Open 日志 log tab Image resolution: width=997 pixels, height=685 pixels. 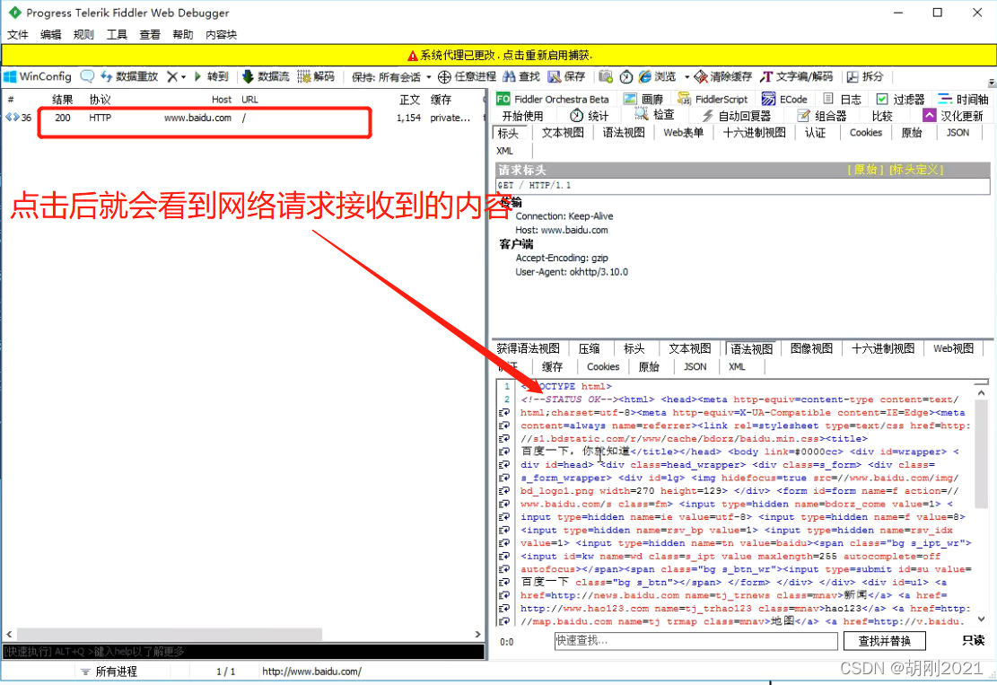(x=842, y=100)
